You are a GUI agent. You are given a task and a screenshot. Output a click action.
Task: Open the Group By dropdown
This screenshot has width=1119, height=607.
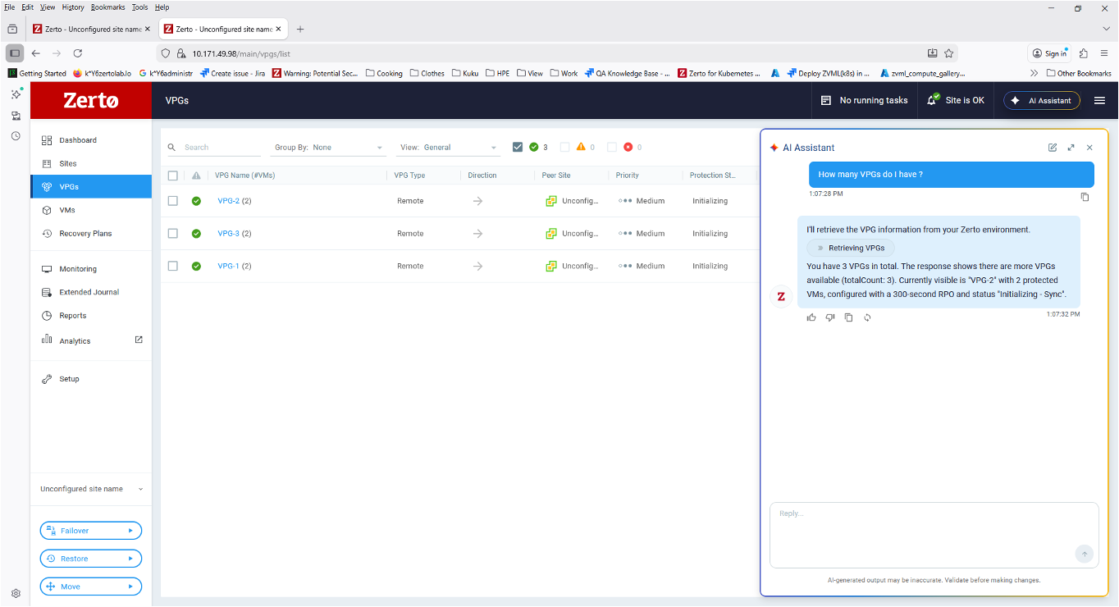tap(330, 148)
